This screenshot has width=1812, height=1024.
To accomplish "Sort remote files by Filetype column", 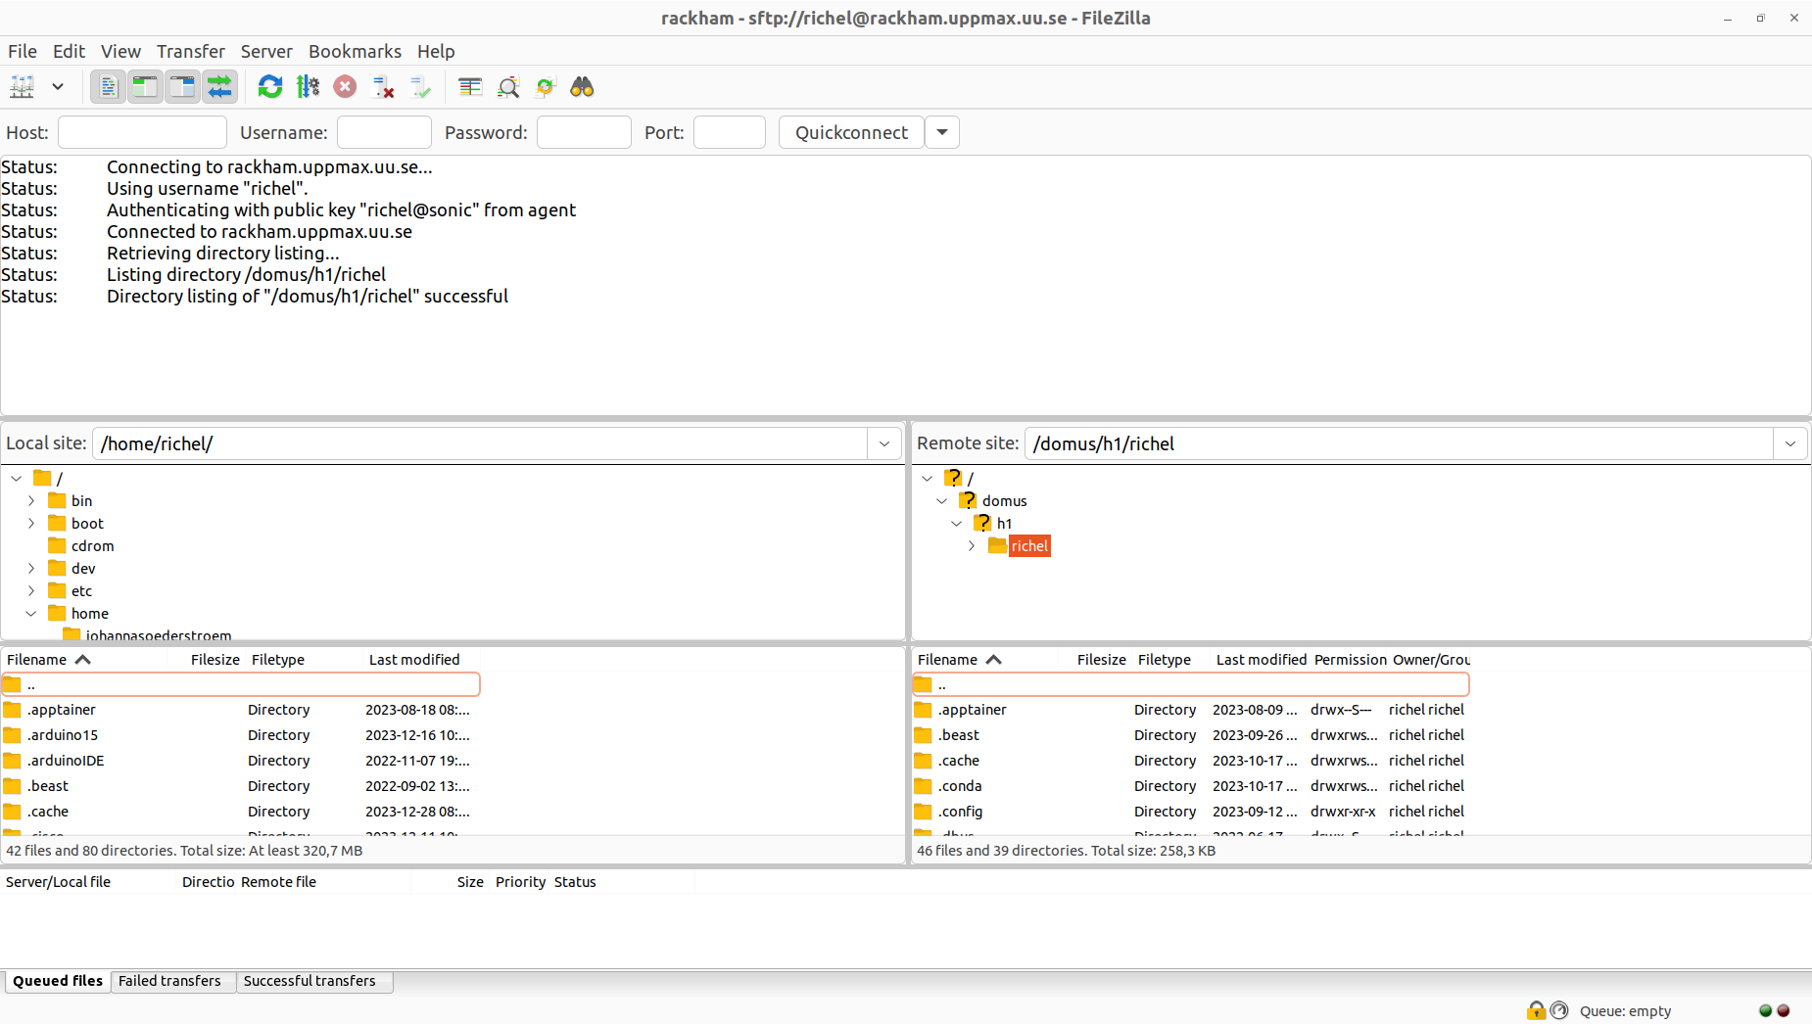I will click(1164, 660).
